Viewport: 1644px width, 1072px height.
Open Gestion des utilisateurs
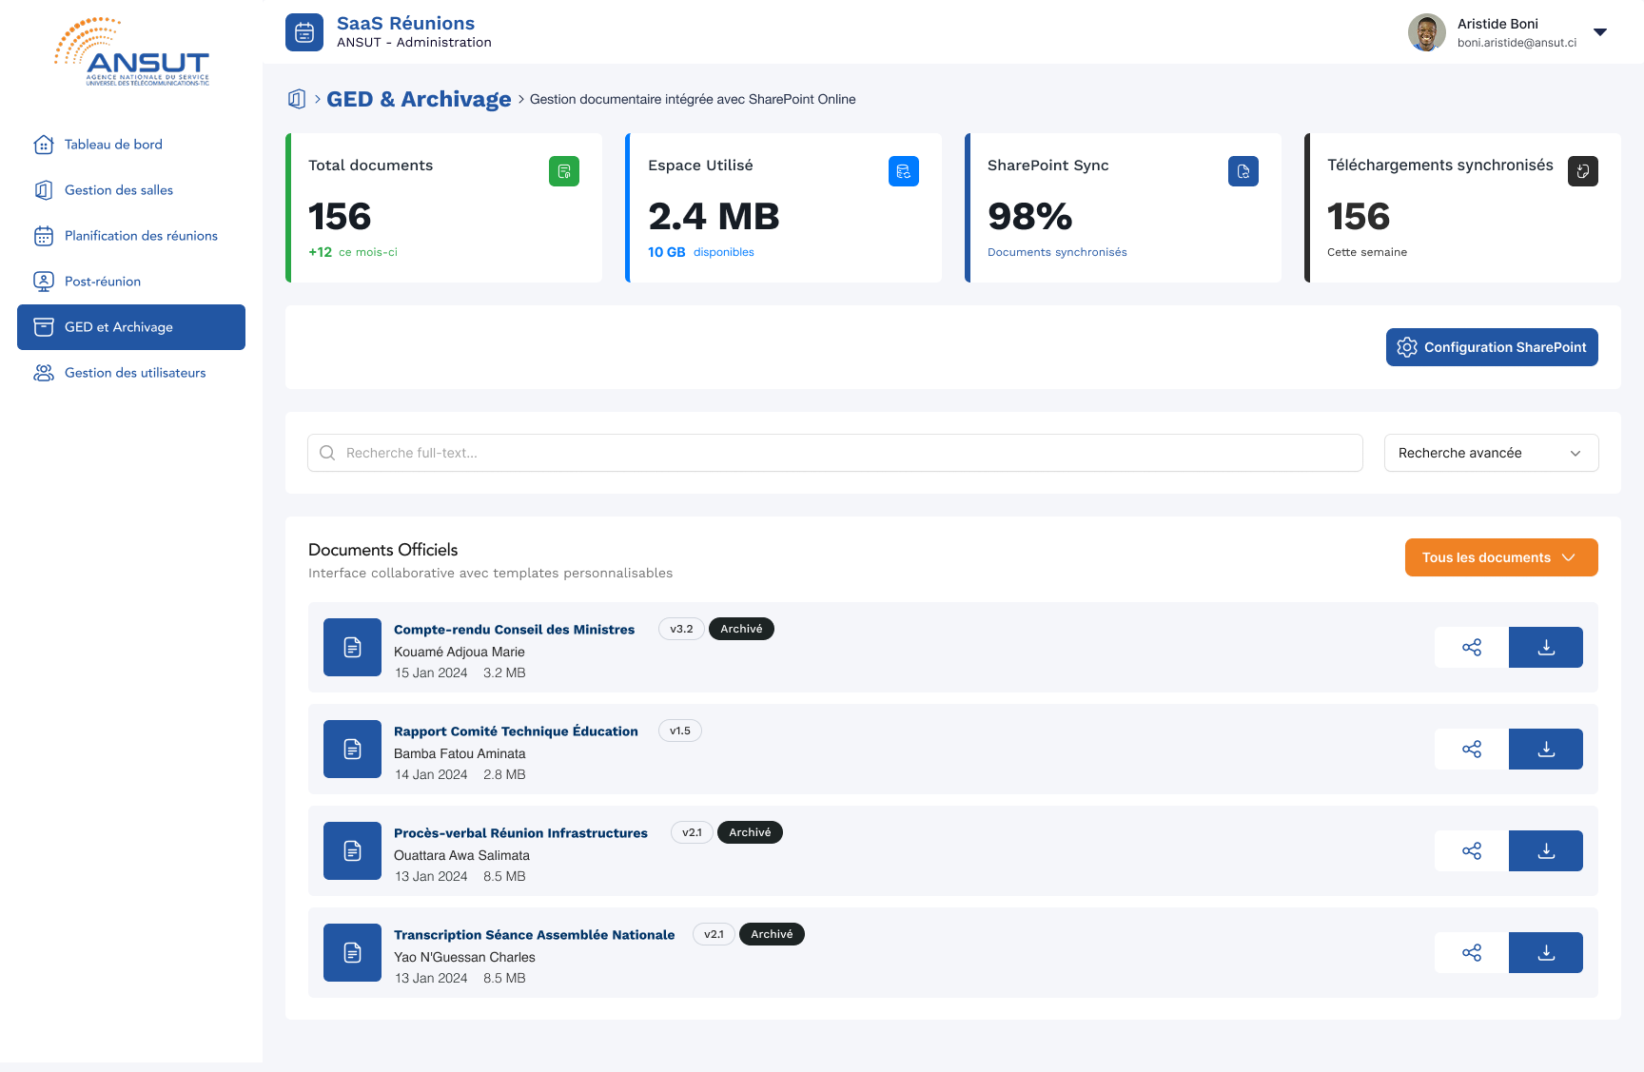[131, 373]
